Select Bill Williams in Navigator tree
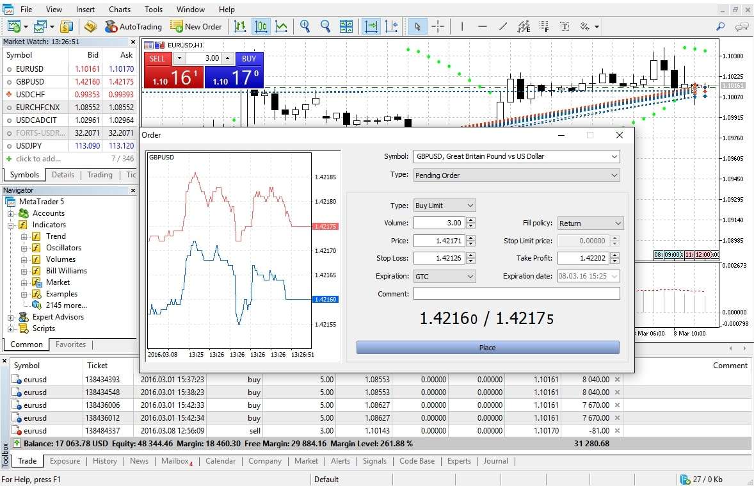This screenshot has height=486, width=754. [x=67, y=271]
